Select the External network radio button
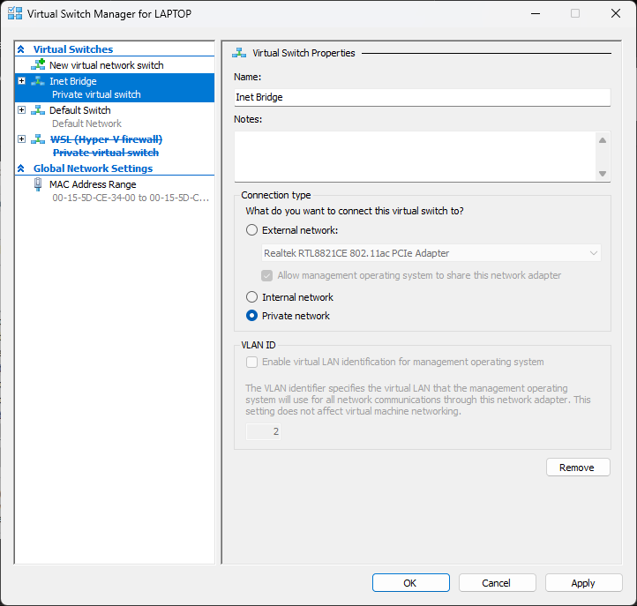Image resolution: width=637 pixels, height=606 pixels. pos(252,230)
